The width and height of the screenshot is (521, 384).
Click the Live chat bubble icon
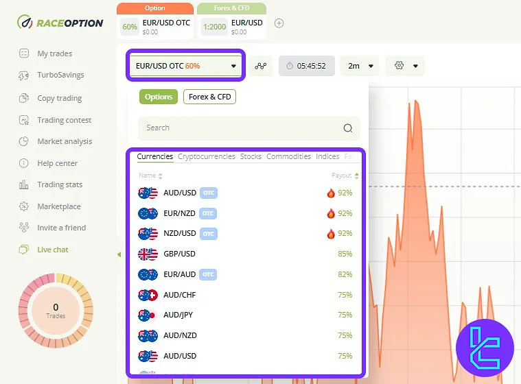point(23,250)
